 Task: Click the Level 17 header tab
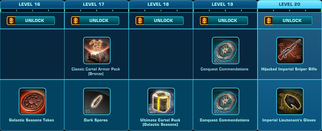click(x=96, y=4)
